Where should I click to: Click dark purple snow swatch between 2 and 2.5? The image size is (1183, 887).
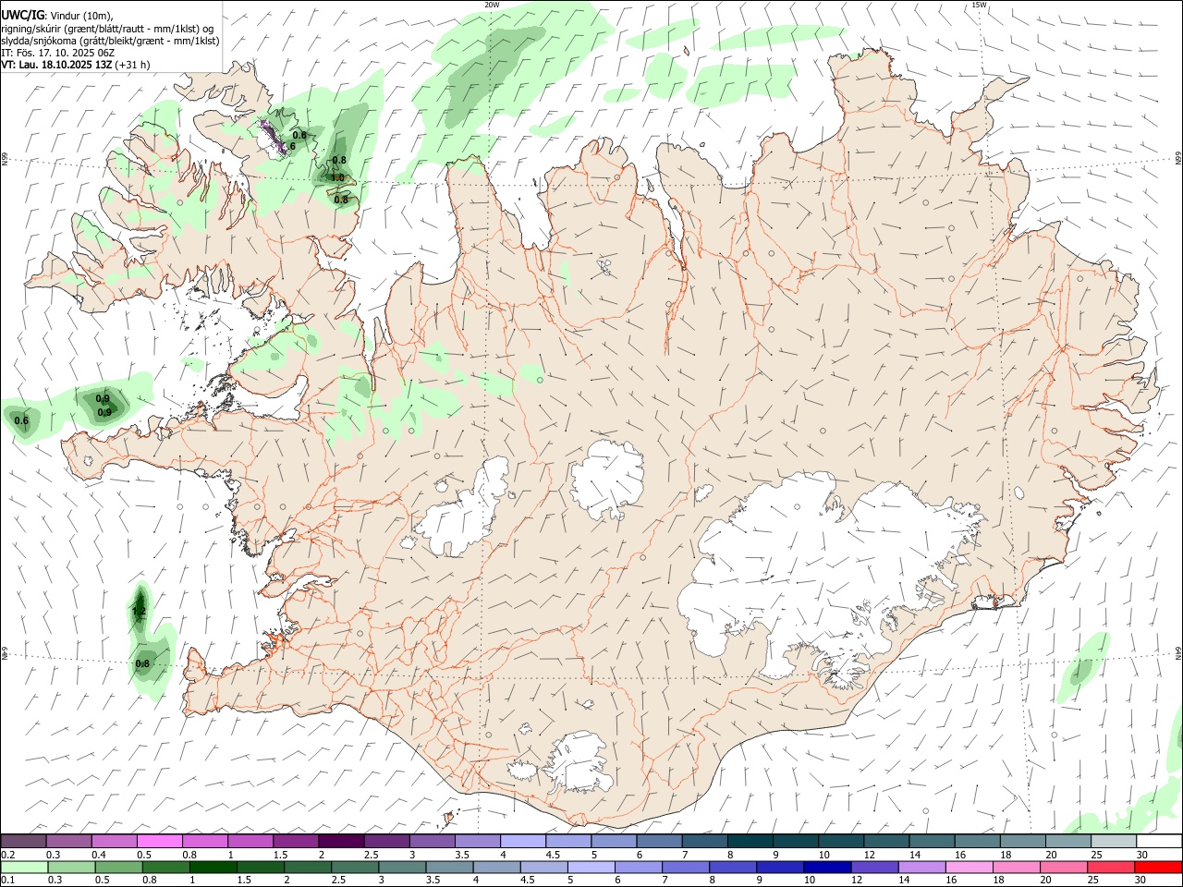coord(340,842)
